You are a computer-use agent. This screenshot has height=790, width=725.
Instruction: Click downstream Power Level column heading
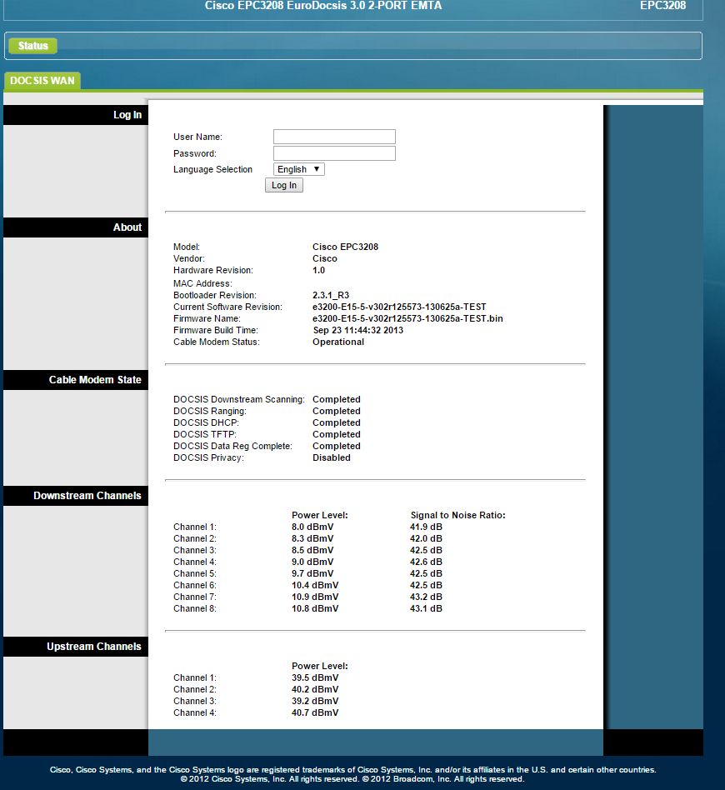(319, 515)
